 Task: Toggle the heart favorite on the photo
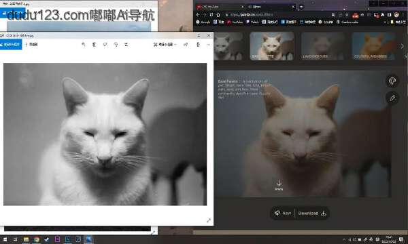[x=105, y=45]
